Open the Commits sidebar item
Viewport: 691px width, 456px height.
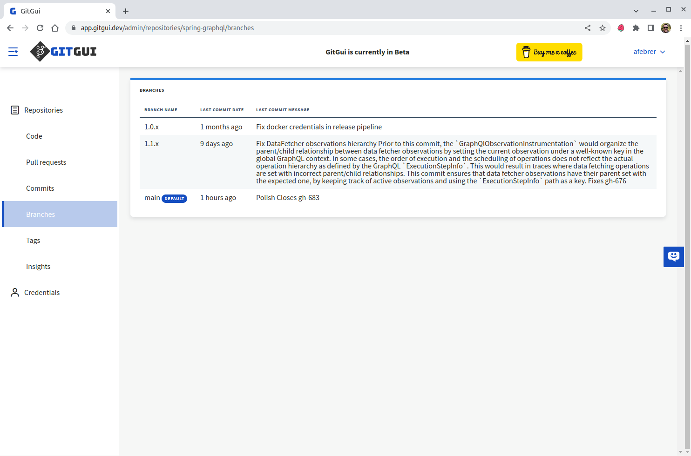pyautogui.click(x=40, y=188)
